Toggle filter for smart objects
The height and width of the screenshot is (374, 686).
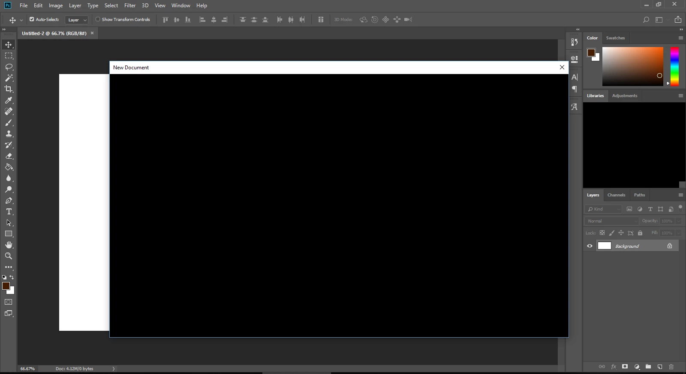point(671,209)
